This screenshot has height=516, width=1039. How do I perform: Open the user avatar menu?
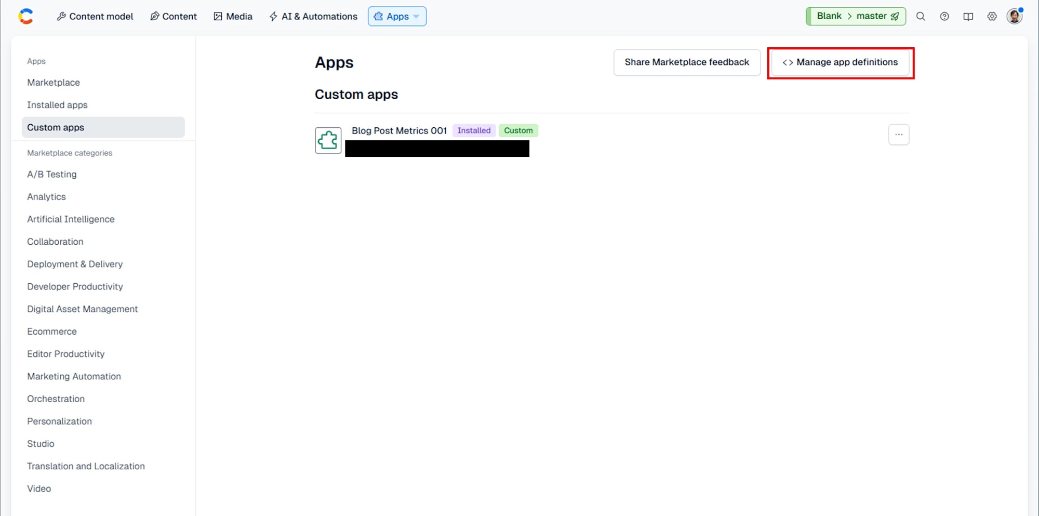click(x=1015, y=16)
